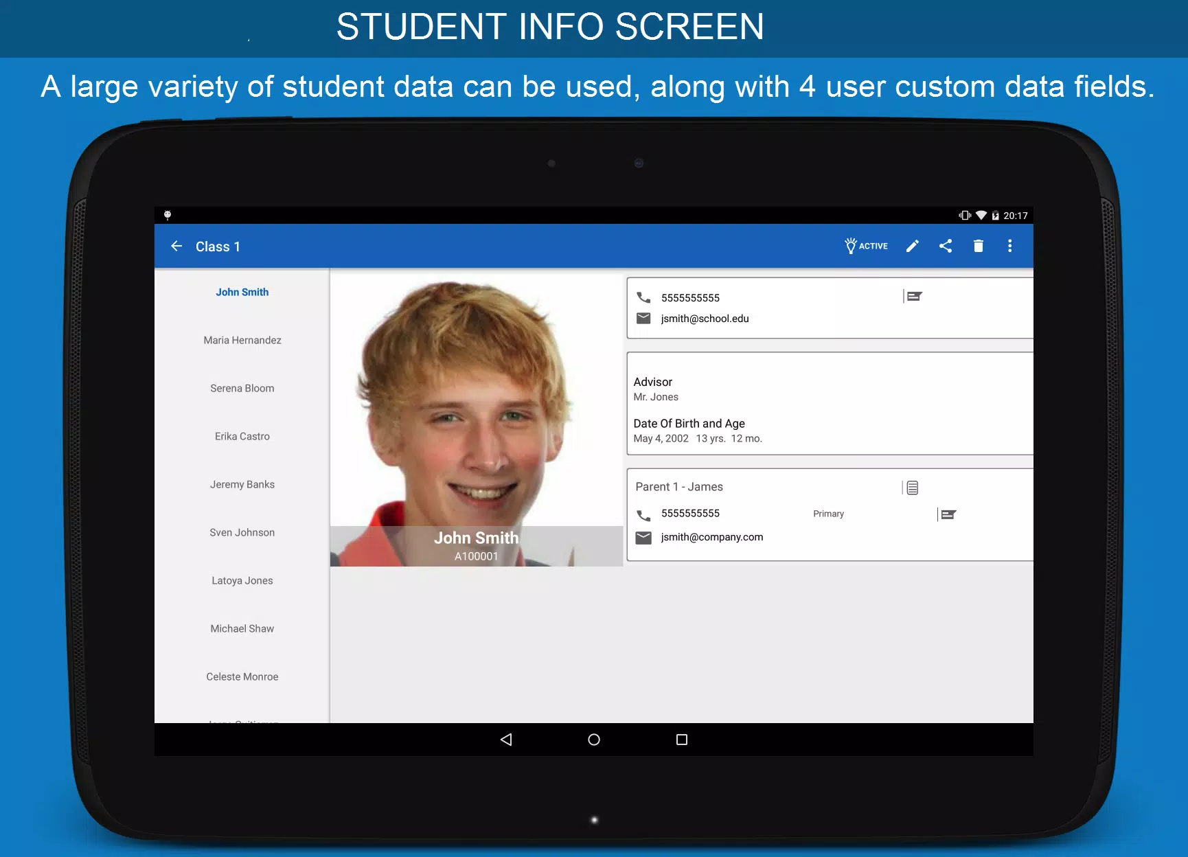The height and width of the screenshot is (857, 1188).
Task: Select Erika Castro in student list
Action: click(x=242, y=436)
